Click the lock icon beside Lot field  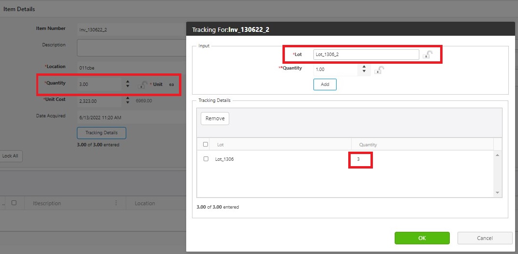click(428, 55)
